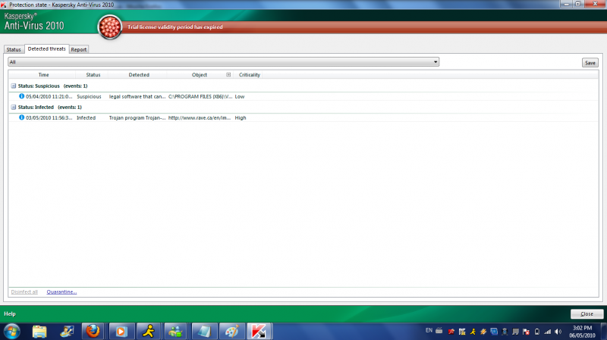The height and width of the screenshot is (340, 607).
Task: Open Windows Start menu orb
Action: 11,332
